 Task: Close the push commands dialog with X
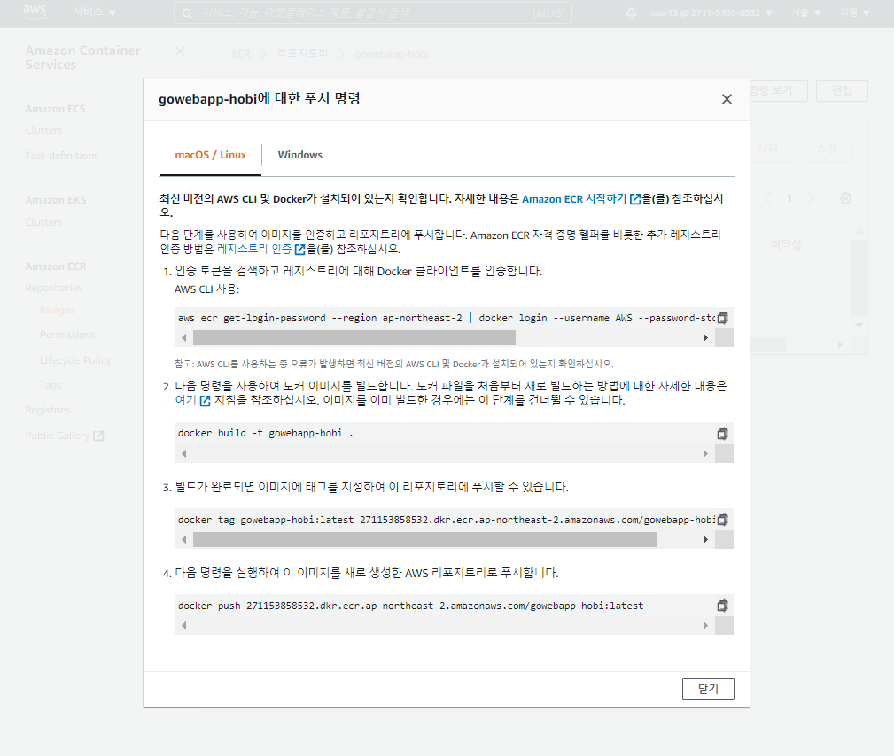coord(727,99)
